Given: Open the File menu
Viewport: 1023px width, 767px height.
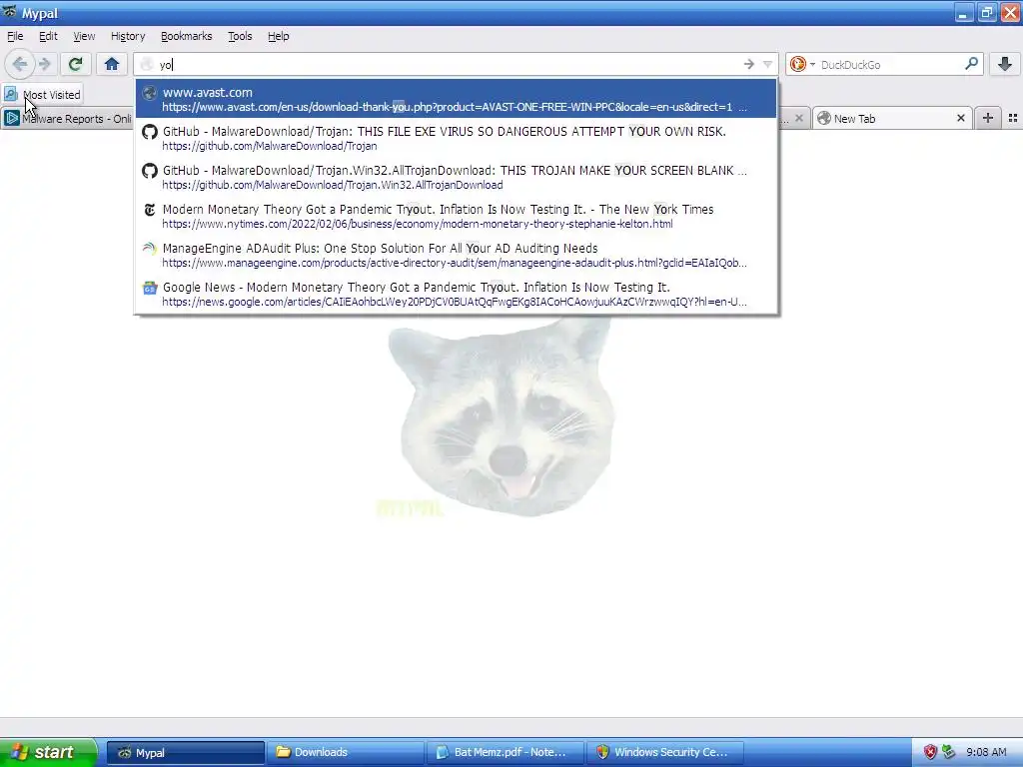Looking at the screenshot, I should coord(15,36).
